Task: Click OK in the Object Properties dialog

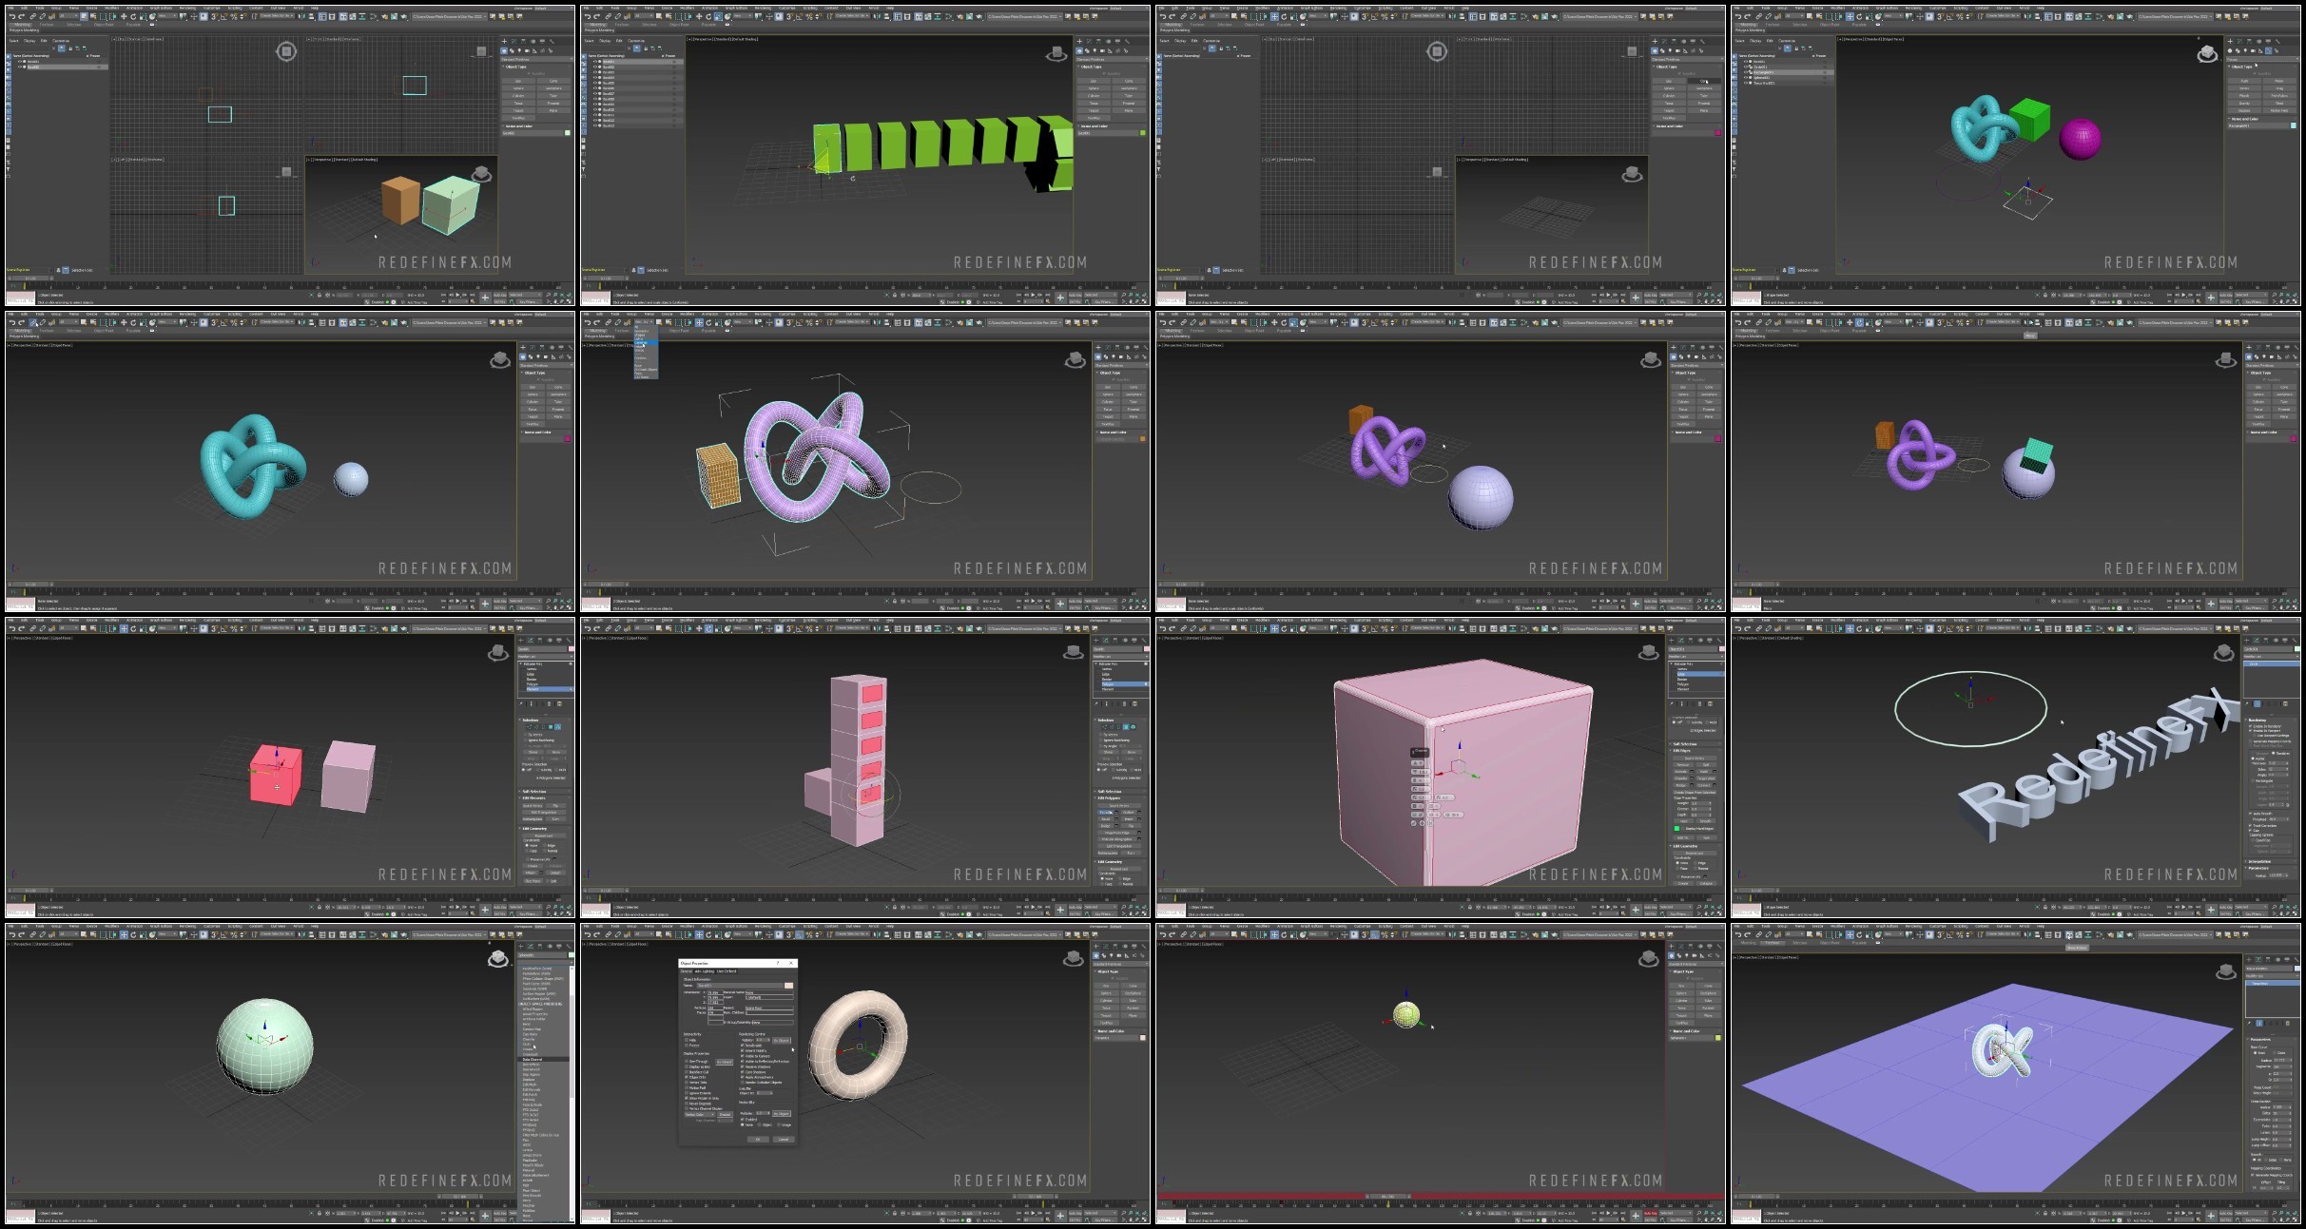Action: 758,1139
